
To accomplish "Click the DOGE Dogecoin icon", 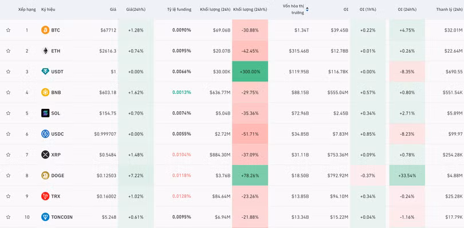I will click(45, 175).
